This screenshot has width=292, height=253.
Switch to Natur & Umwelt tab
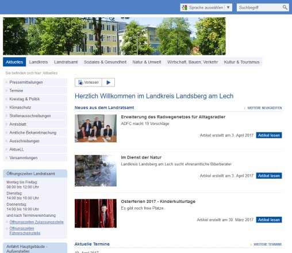pyautogui.click(x=147, y=62)
